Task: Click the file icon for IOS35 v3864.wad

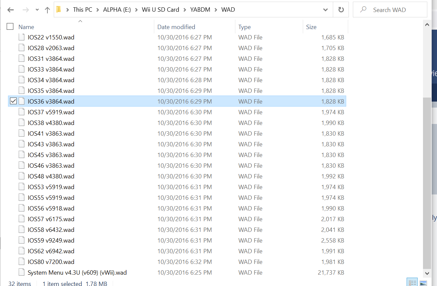Action: pos(22,91)
